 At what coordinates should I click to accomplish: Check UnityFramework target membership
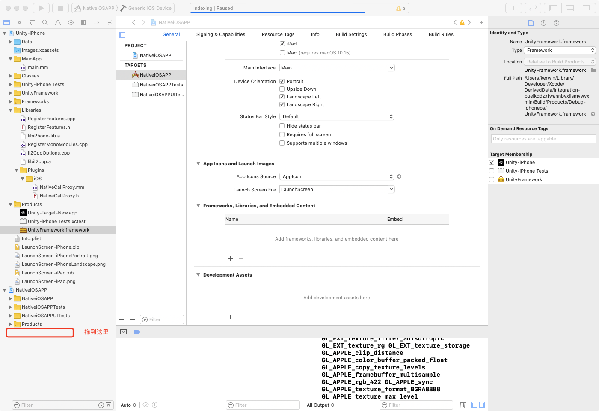(x=492, y=179)
